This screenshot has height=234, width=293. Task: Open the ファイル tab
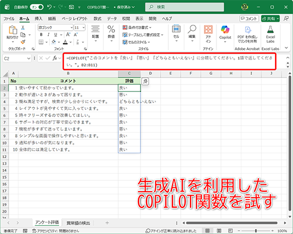coord(9,18)
